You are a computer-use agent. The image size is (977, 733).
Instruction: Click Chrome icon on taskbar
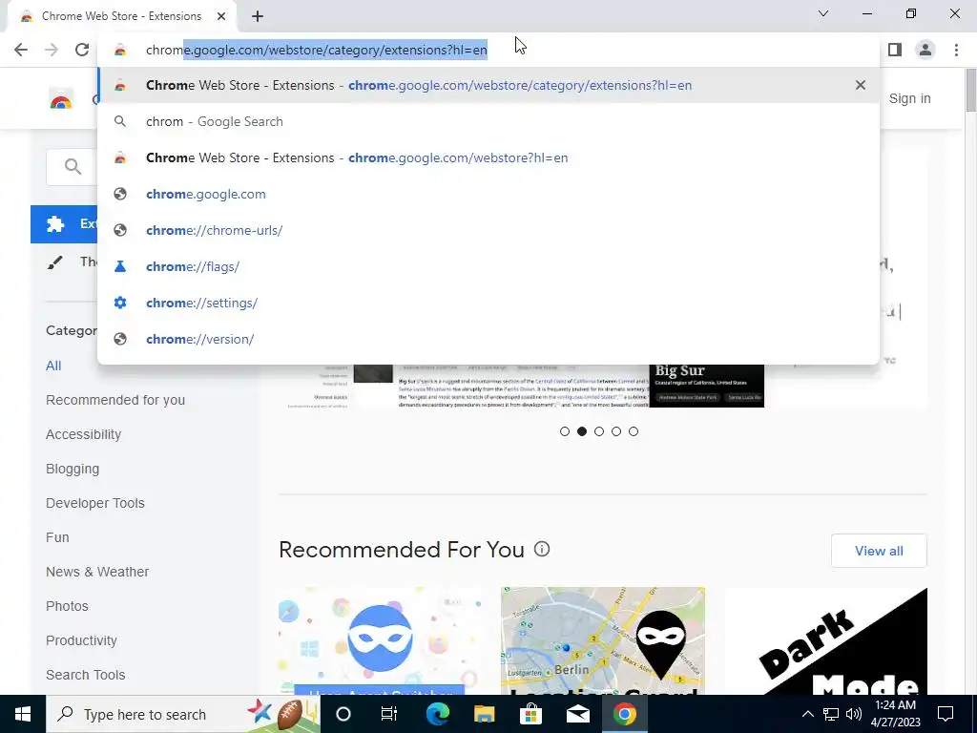pyautogui.click(x=624, y=714)
